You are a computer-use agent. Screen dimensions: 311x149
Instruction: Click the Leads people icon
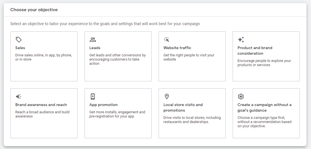click(x=93, y=40)
